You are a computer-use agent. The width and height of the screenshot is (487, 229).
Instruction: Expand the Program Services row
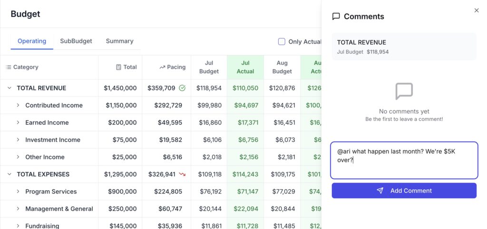click(18, 192)
